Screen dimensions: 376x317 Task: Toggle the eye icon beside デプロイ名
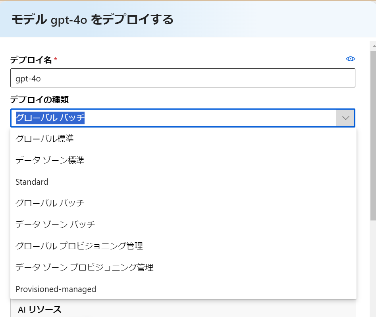(x=350, y=59)
